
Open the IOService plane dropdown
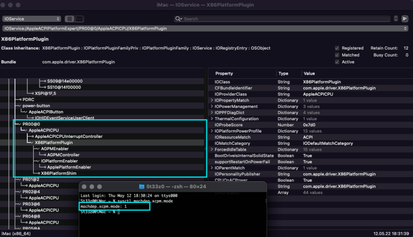click(x=32, y=19)
